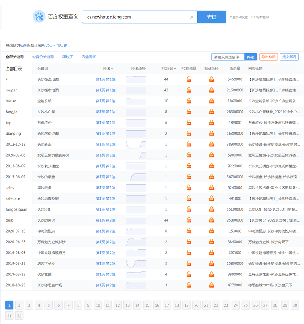
Task: Click the blue 查询 search button
Action: point(212,17)
